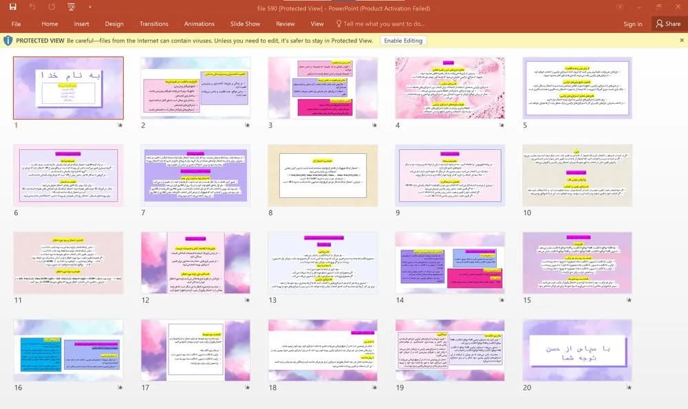Switch to the Slide Show tab
The width and height of the screenshot is (688, 409).
(x=246, y=24)
